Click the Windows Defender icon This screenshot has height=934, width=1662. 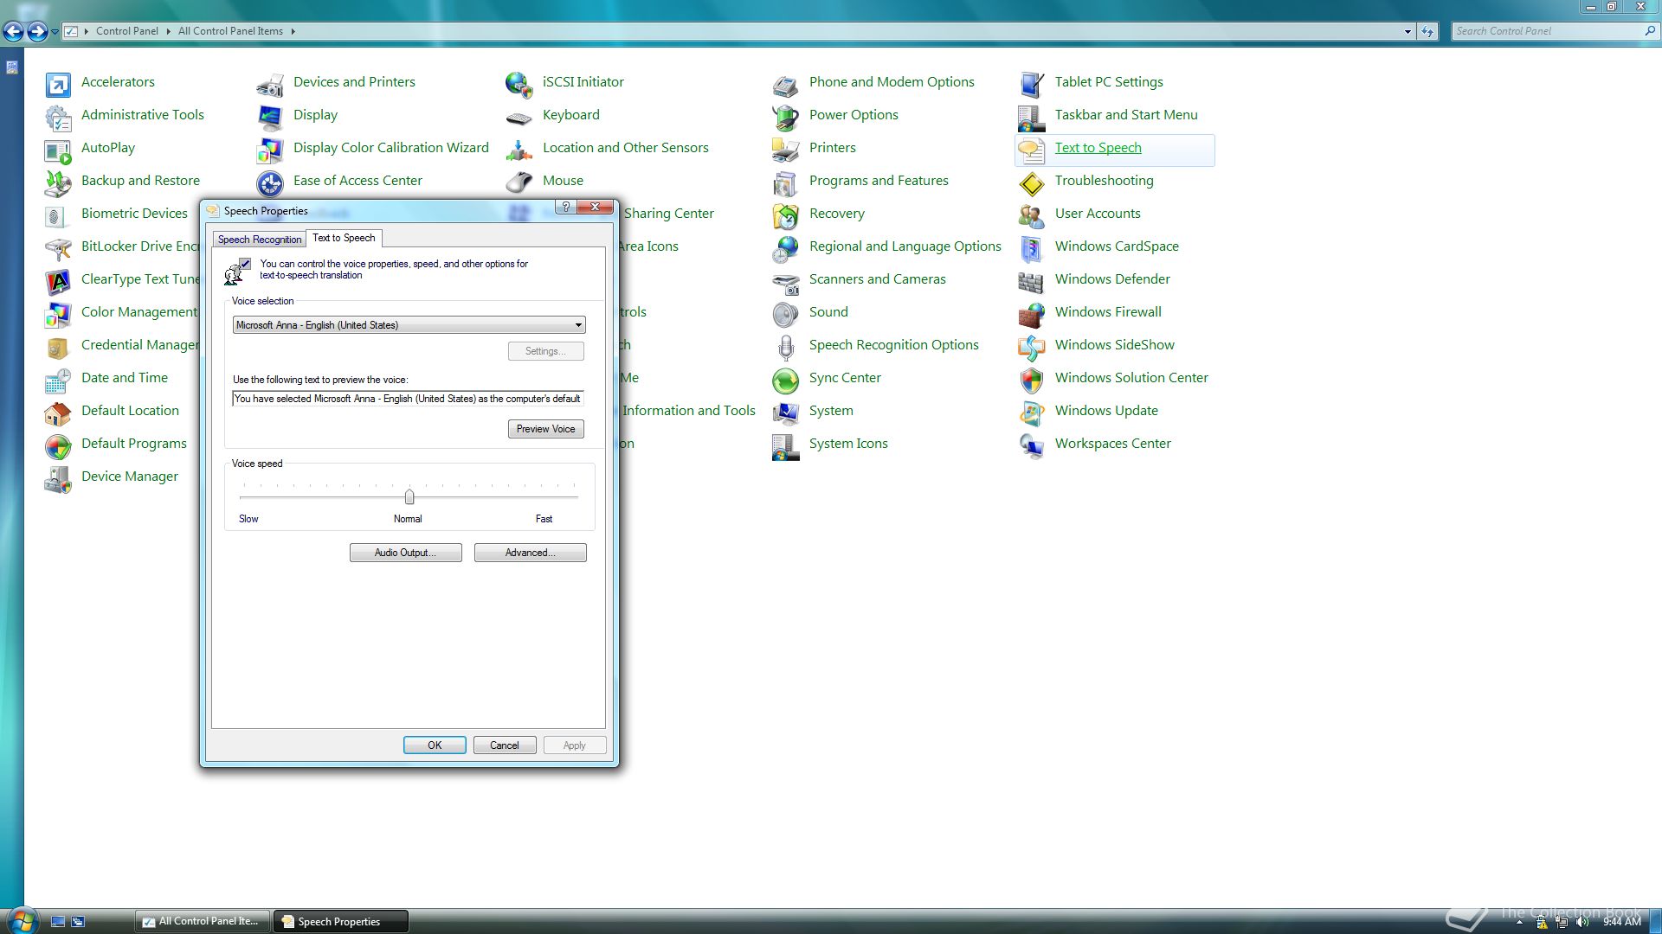click(x=1031, y=281)
